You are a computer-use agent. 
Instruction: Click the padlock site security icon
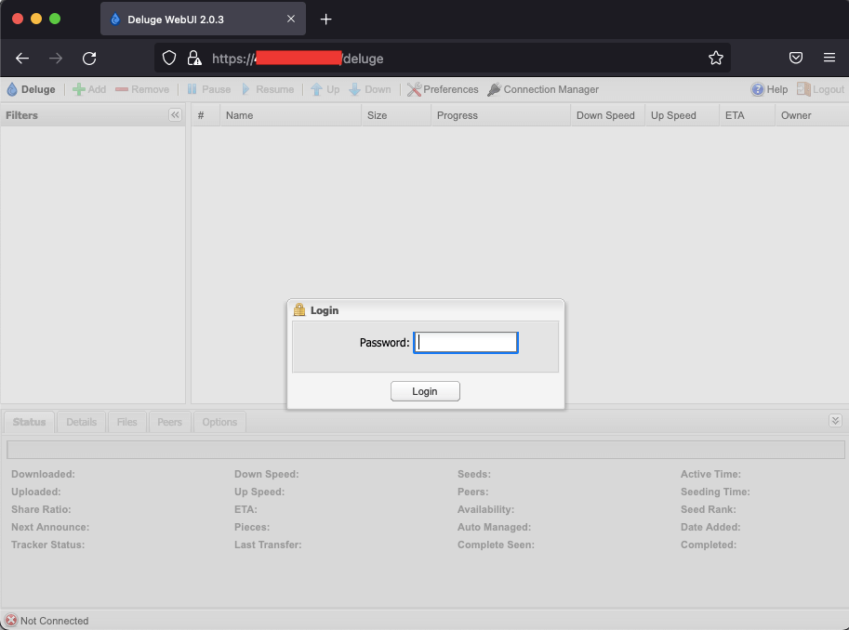click(x=193, y=58)
